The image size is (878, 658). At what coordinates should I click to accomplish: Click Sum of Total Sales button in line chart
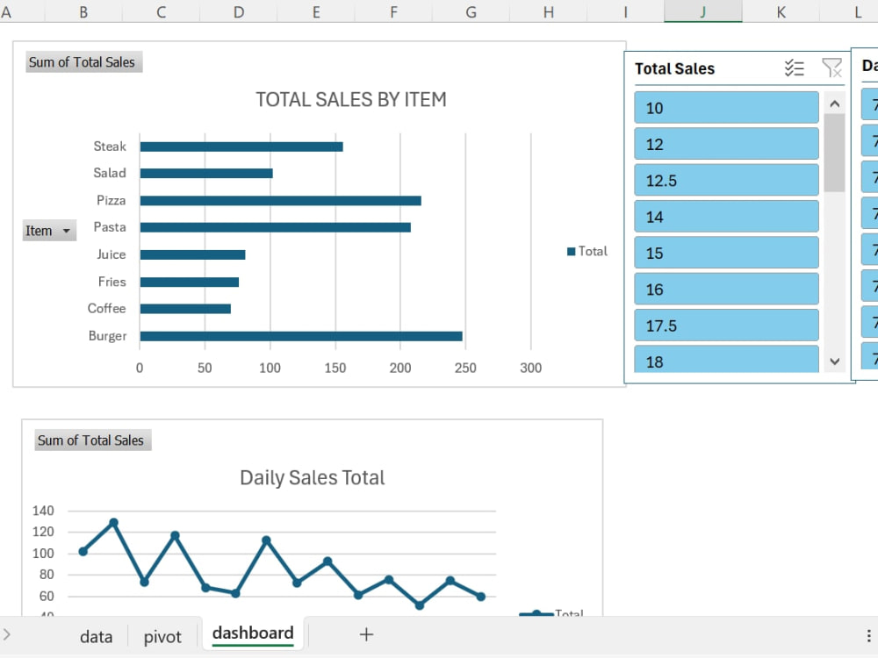pyautogui.click(x=92, y=440)
